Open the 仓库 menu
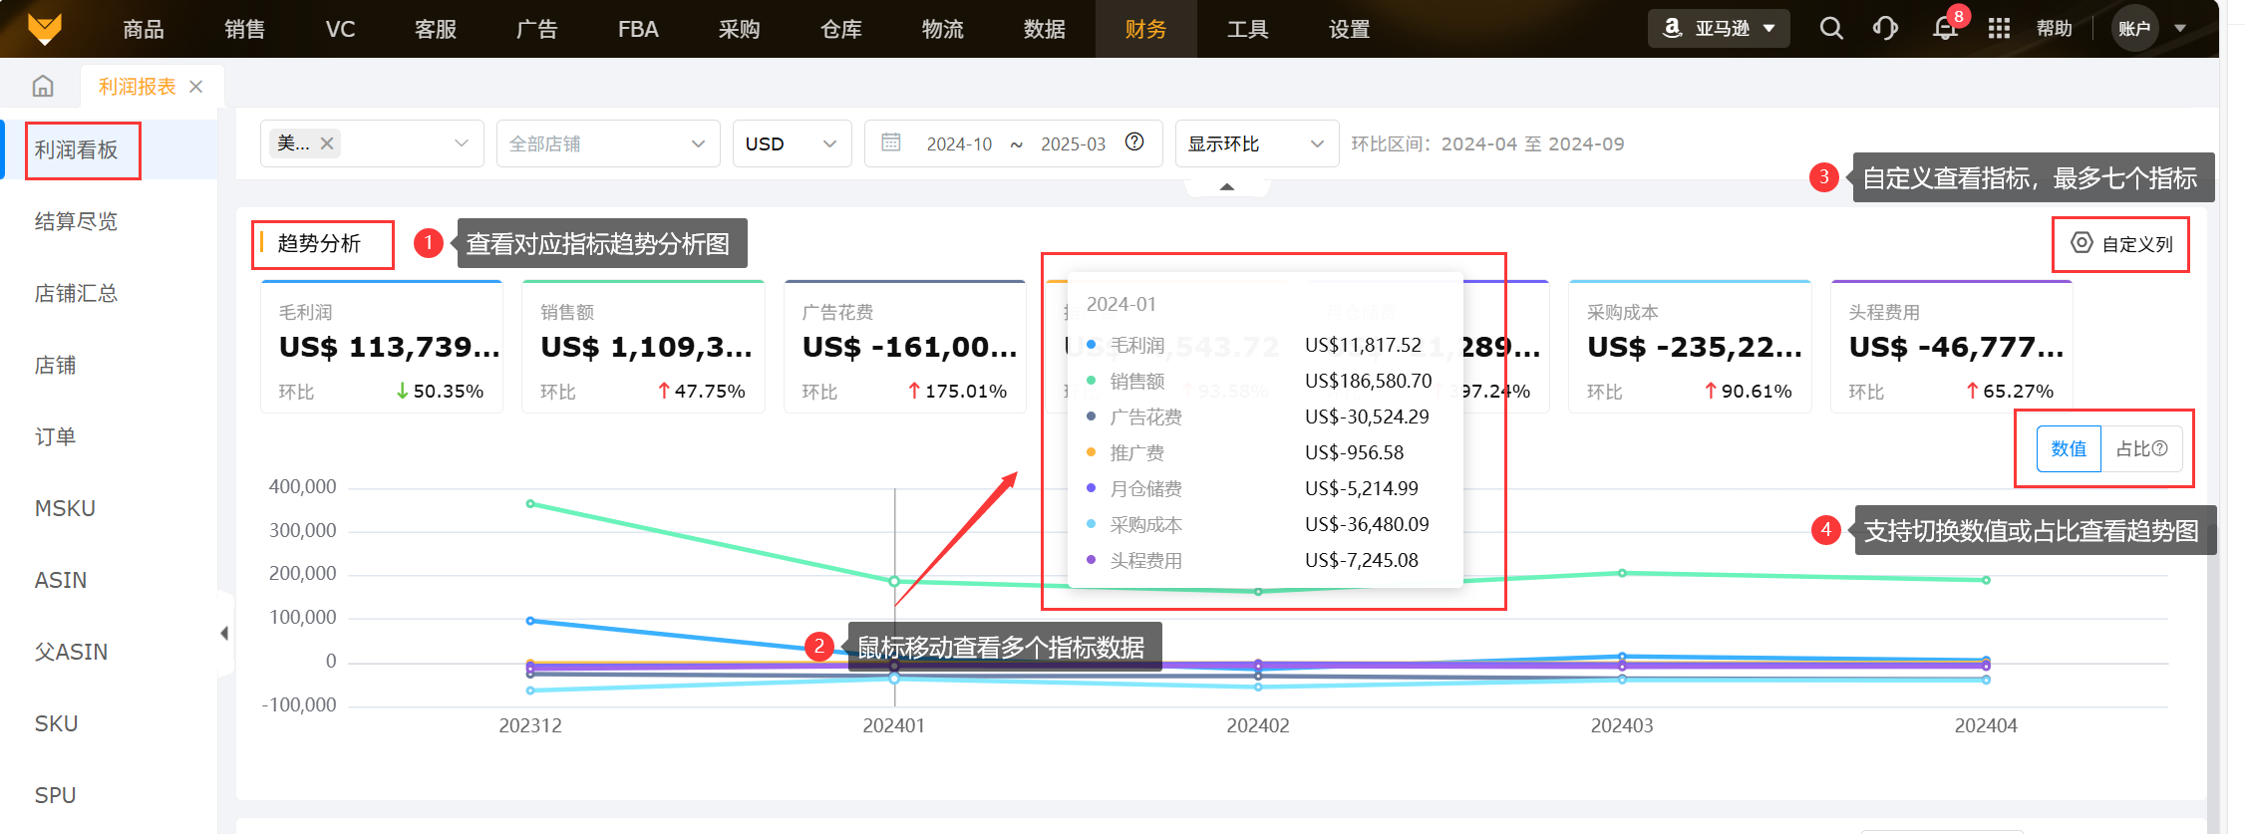This screenshot has width=2245, height=834. pos(841,29)
